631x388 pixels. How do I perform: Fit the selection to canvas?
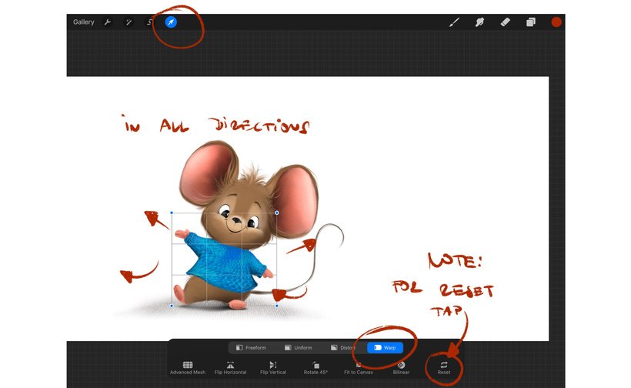358,368
